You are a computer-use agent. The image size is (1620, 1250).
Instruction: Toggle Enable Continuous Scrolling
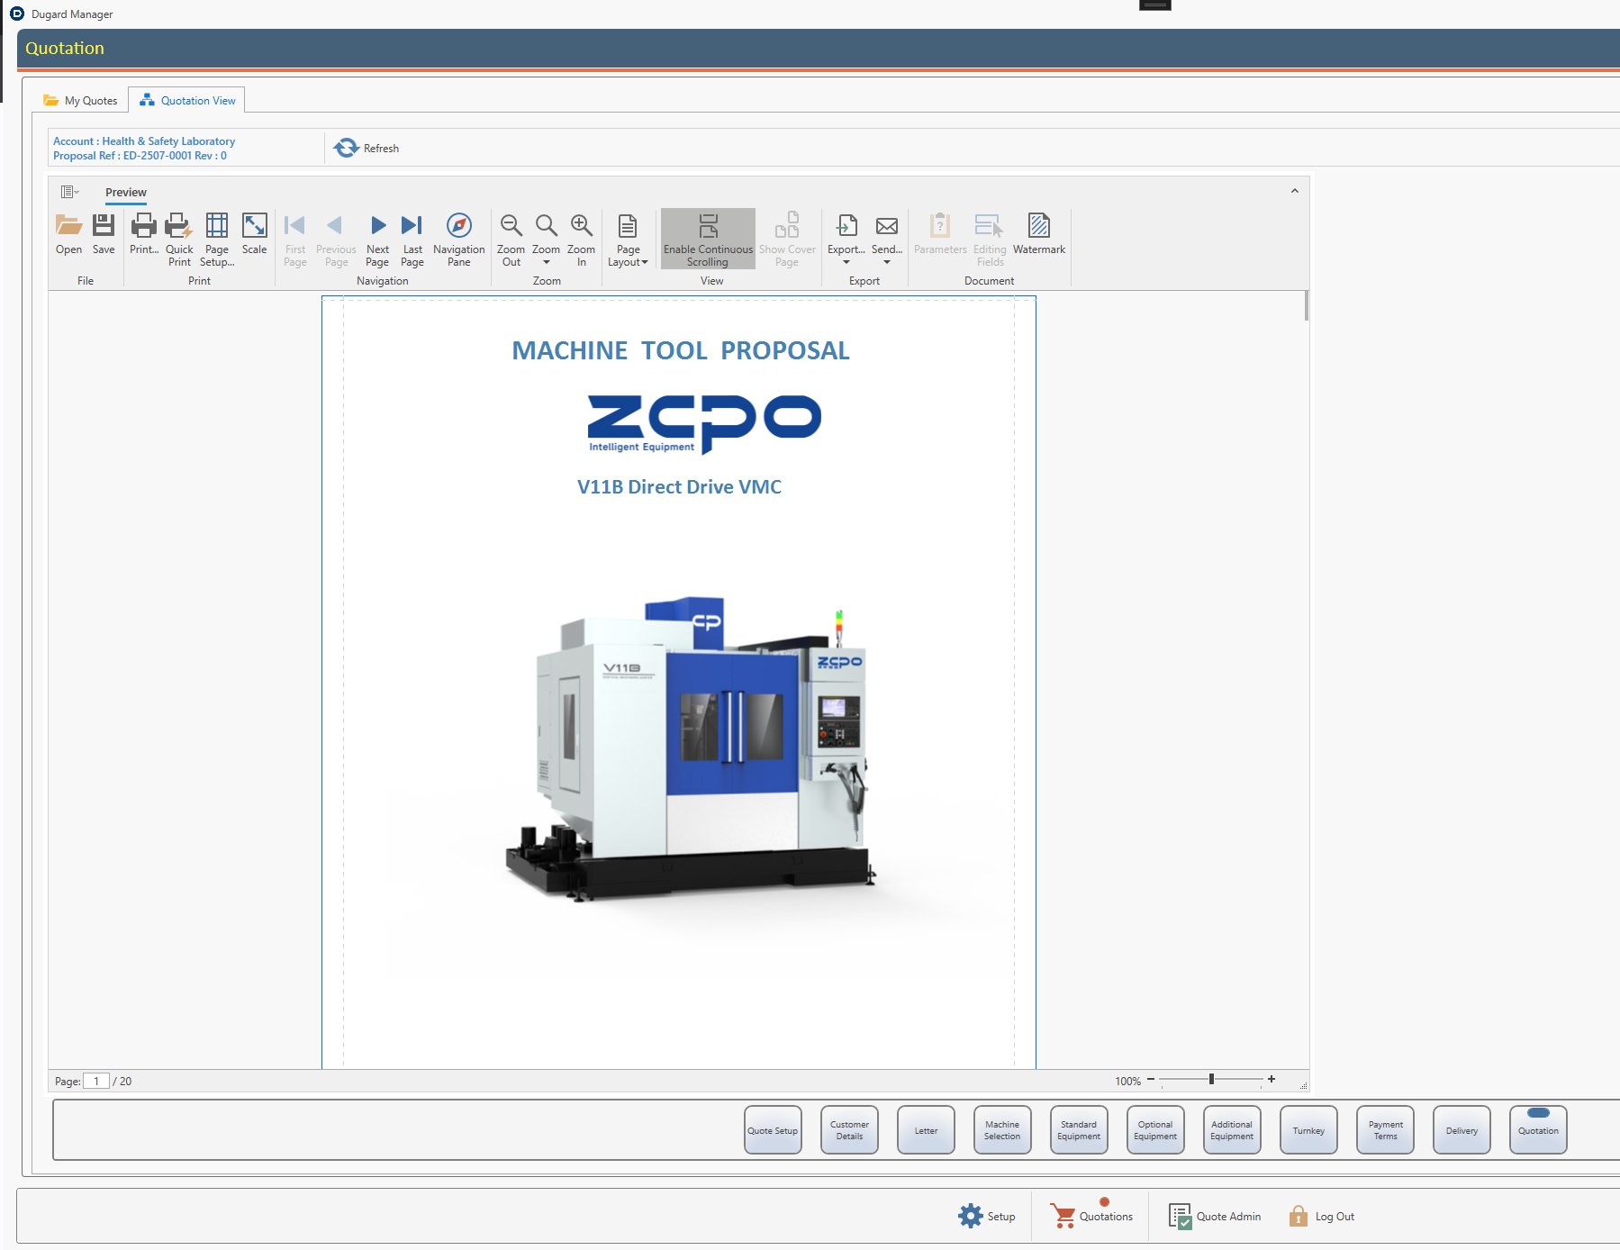[708, 240]
